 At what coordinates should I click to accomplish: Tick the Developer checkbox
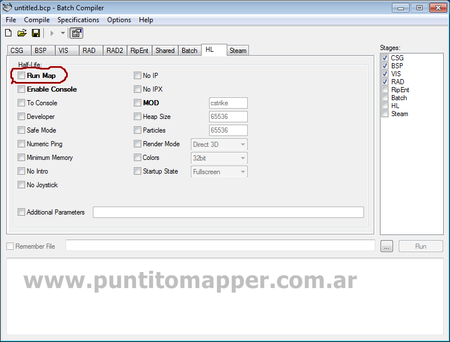coord(21,117)
